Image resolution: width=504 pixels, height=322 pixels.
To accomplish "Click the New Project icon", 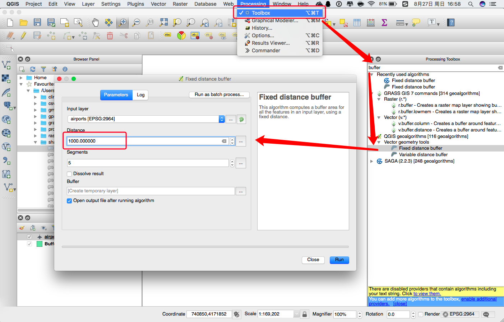I will (10, 23).
